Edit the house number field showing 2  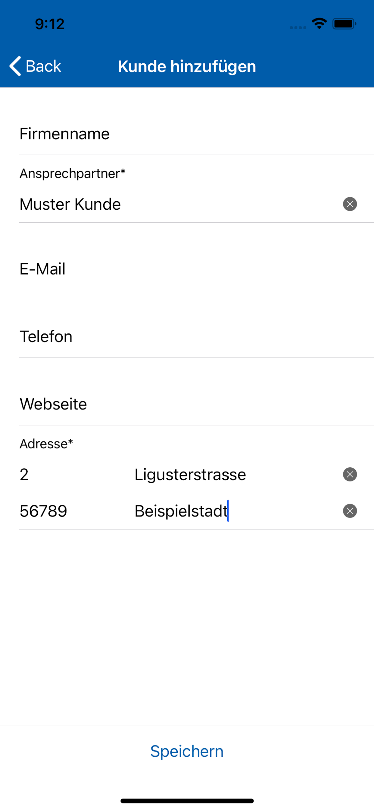tap(63, 475)
